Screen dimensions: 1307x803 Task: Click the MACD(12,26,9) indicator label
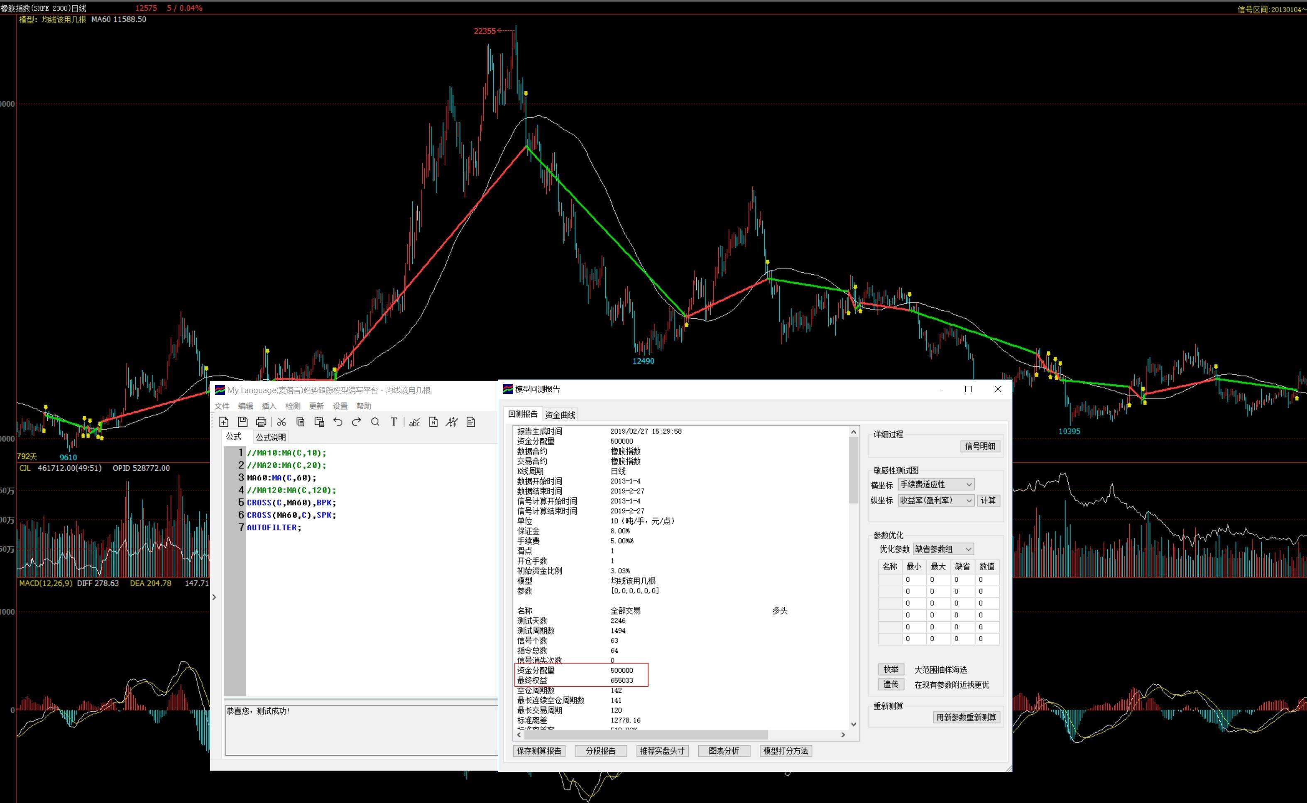(x=46, y=583)
